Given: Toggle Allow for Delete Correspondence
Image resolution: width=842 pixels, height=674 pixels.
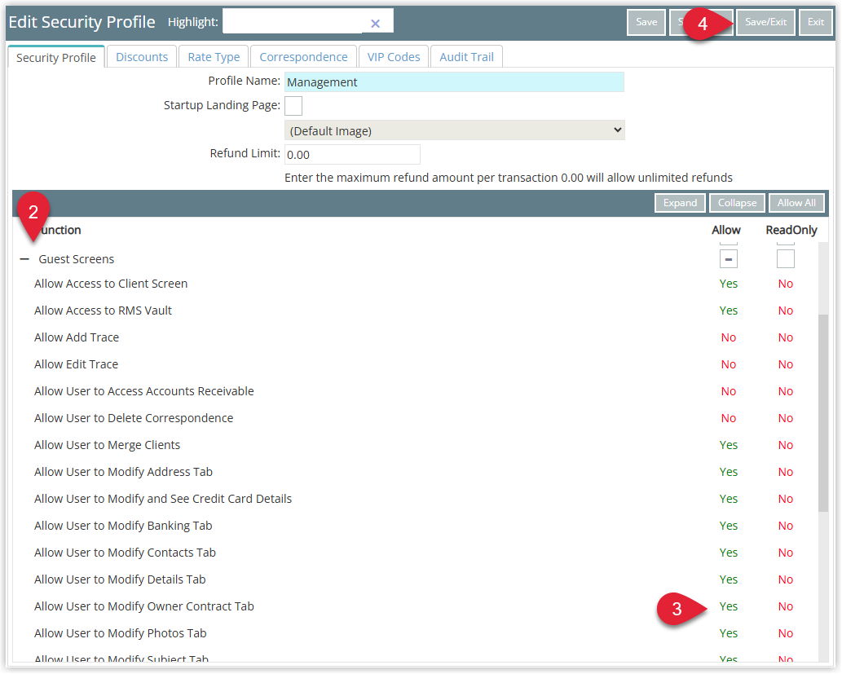Looking at the screenshot, I should tap(728, 418).
